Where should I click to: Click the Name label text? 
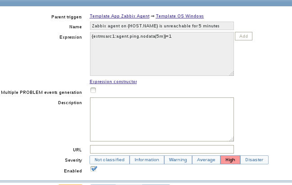click(76, 27)
